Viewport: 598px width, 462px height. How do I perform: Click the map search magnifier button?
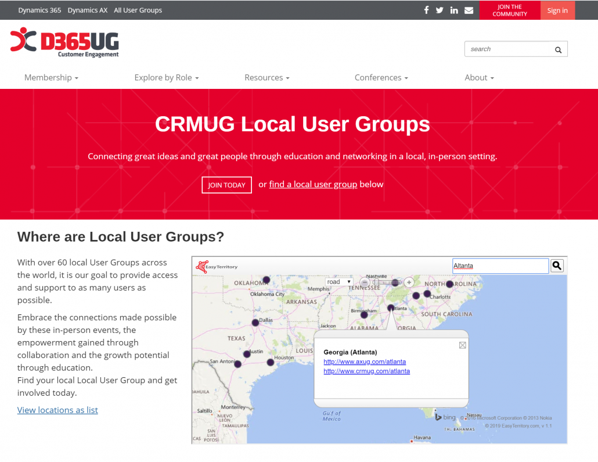click(557, 266)
